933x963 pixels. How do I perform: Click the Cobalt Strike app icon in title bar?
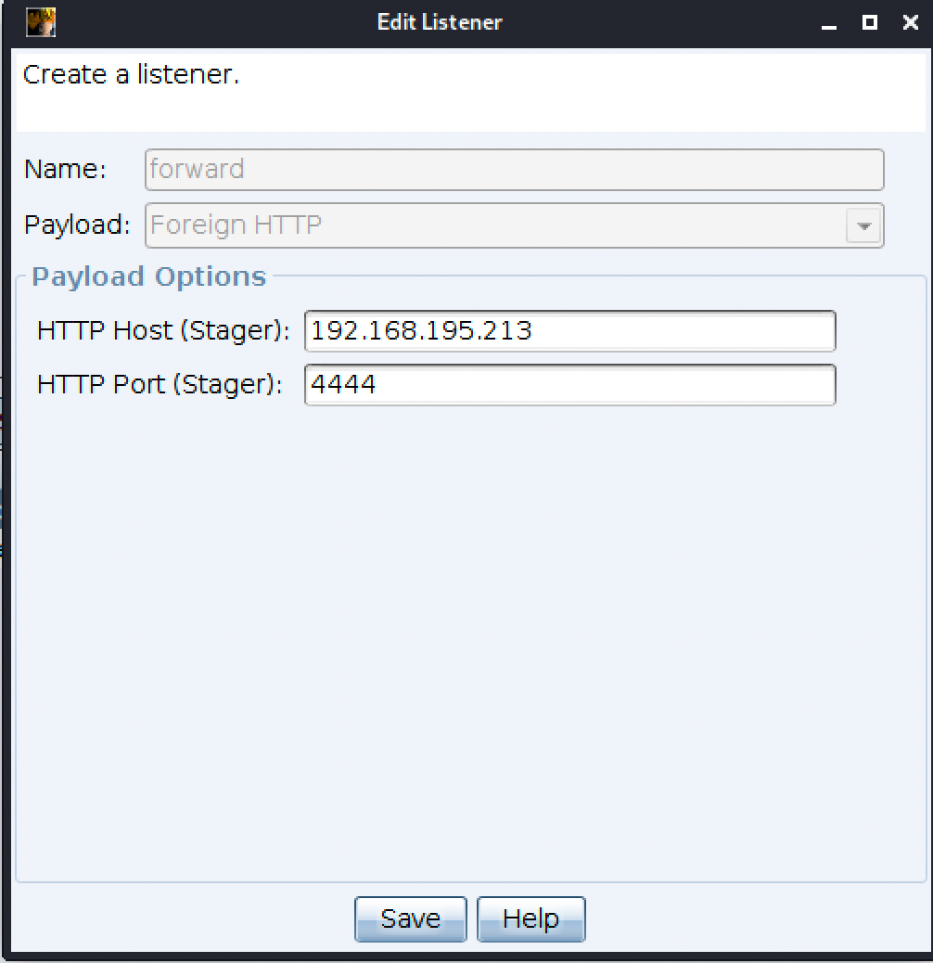click(x=41, y=22)
